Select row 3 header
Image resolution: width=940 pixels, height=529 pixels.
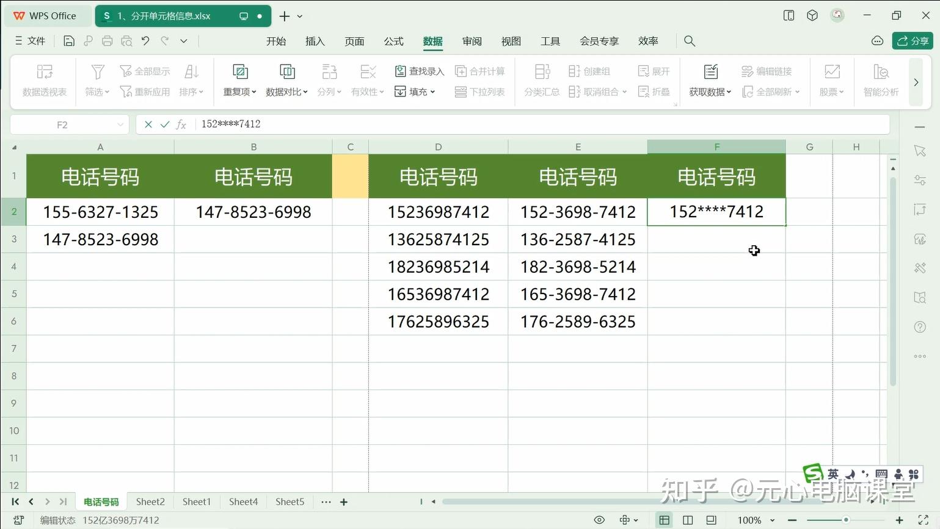point(13,239)
